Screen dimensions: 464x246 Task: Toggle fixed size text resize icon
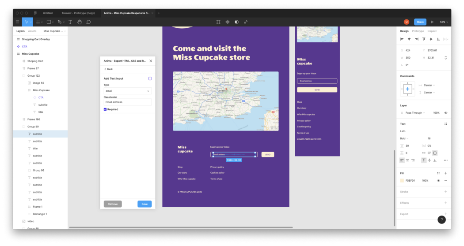point(435,153)
